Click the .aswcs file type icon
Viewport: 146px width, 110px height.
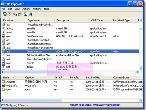[3, 28]
